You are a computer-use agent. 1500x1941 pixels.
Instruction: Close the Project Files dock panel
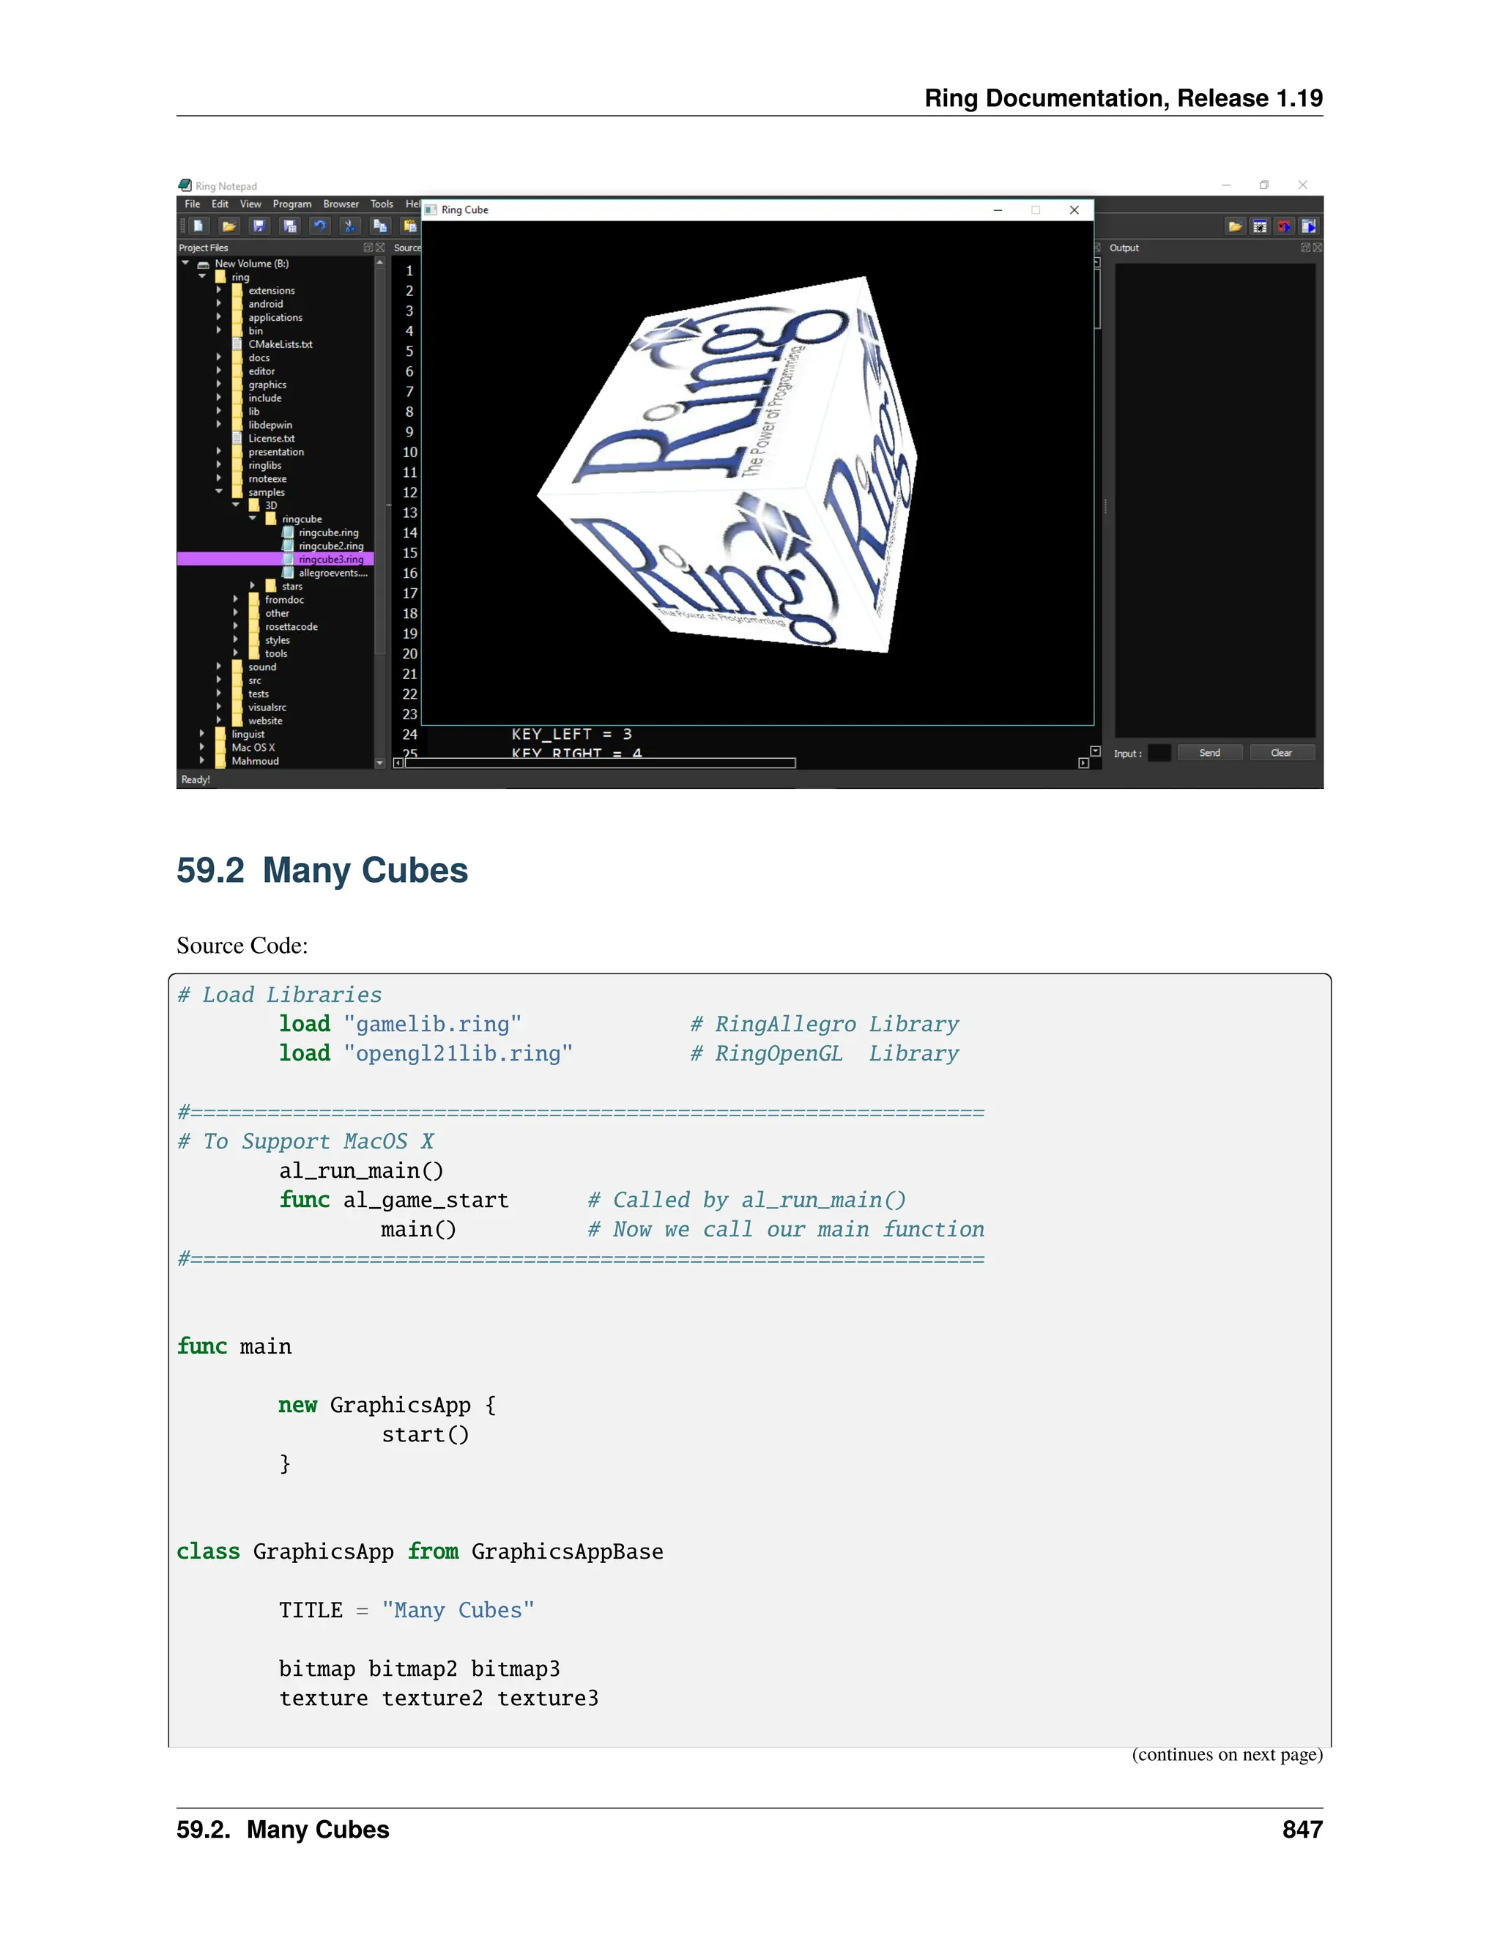tap(380, 248)
